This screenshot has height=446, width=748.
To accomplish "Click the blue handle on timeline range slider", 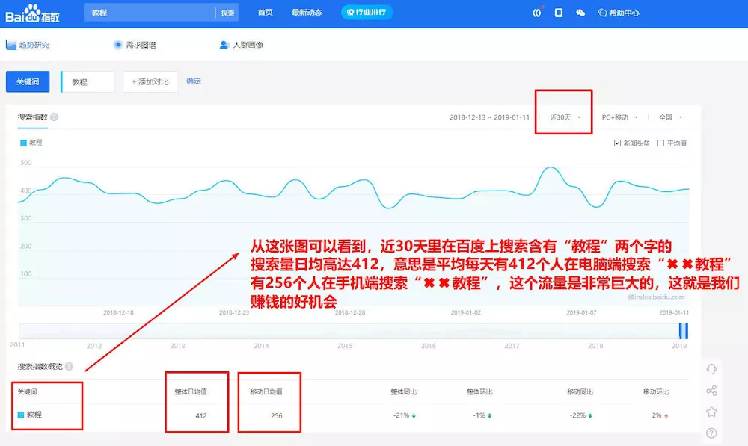I will pyautogui.click(x=684, y=331).
